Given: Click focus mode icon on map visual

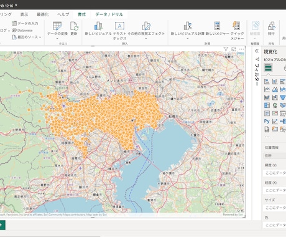Looking at the screenshot, I should (234, 49).
